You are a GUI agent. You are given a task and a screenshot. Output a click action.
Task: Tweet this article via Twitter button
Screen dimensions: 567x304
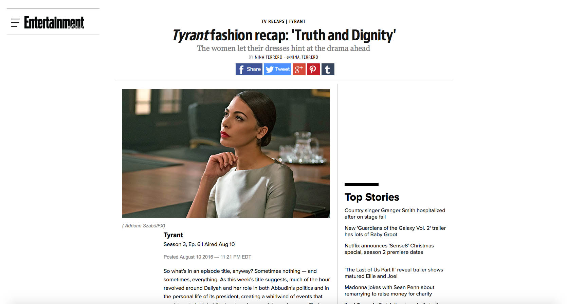click(x=277, y=69)
